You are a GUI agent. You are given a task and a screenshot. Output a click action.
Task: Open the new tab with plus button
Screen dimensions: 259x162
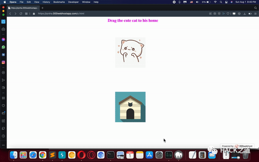point(42,8)
